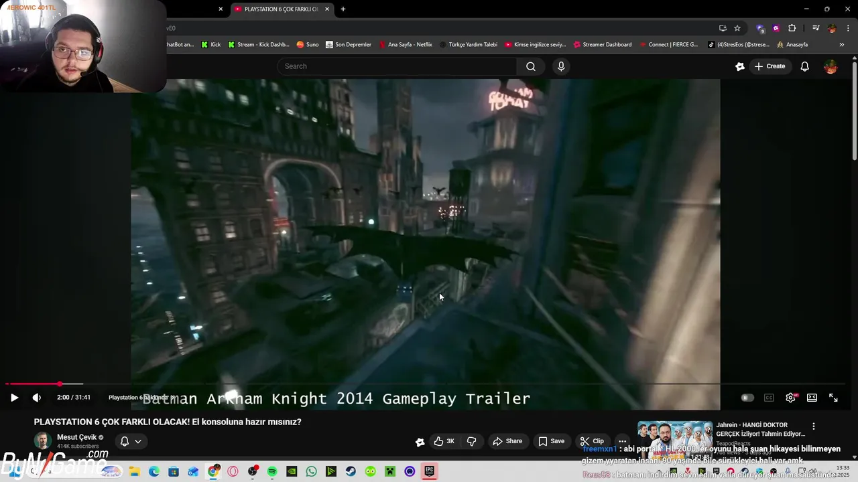Open WhatsApp from taskbar
858x482 pixels.
(x=311, y=471)
